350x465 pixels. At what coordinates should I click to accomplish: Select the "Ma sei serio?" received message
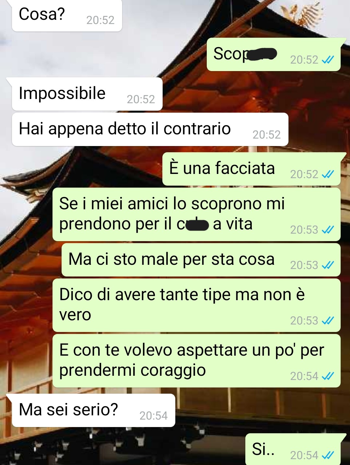tap(93, 410)
